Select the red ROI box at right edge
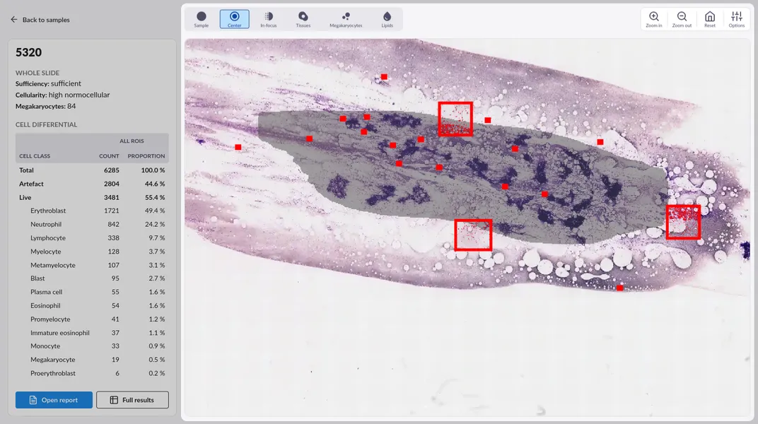The height and width of the screenshot is (424, 758). coord(682,222)
